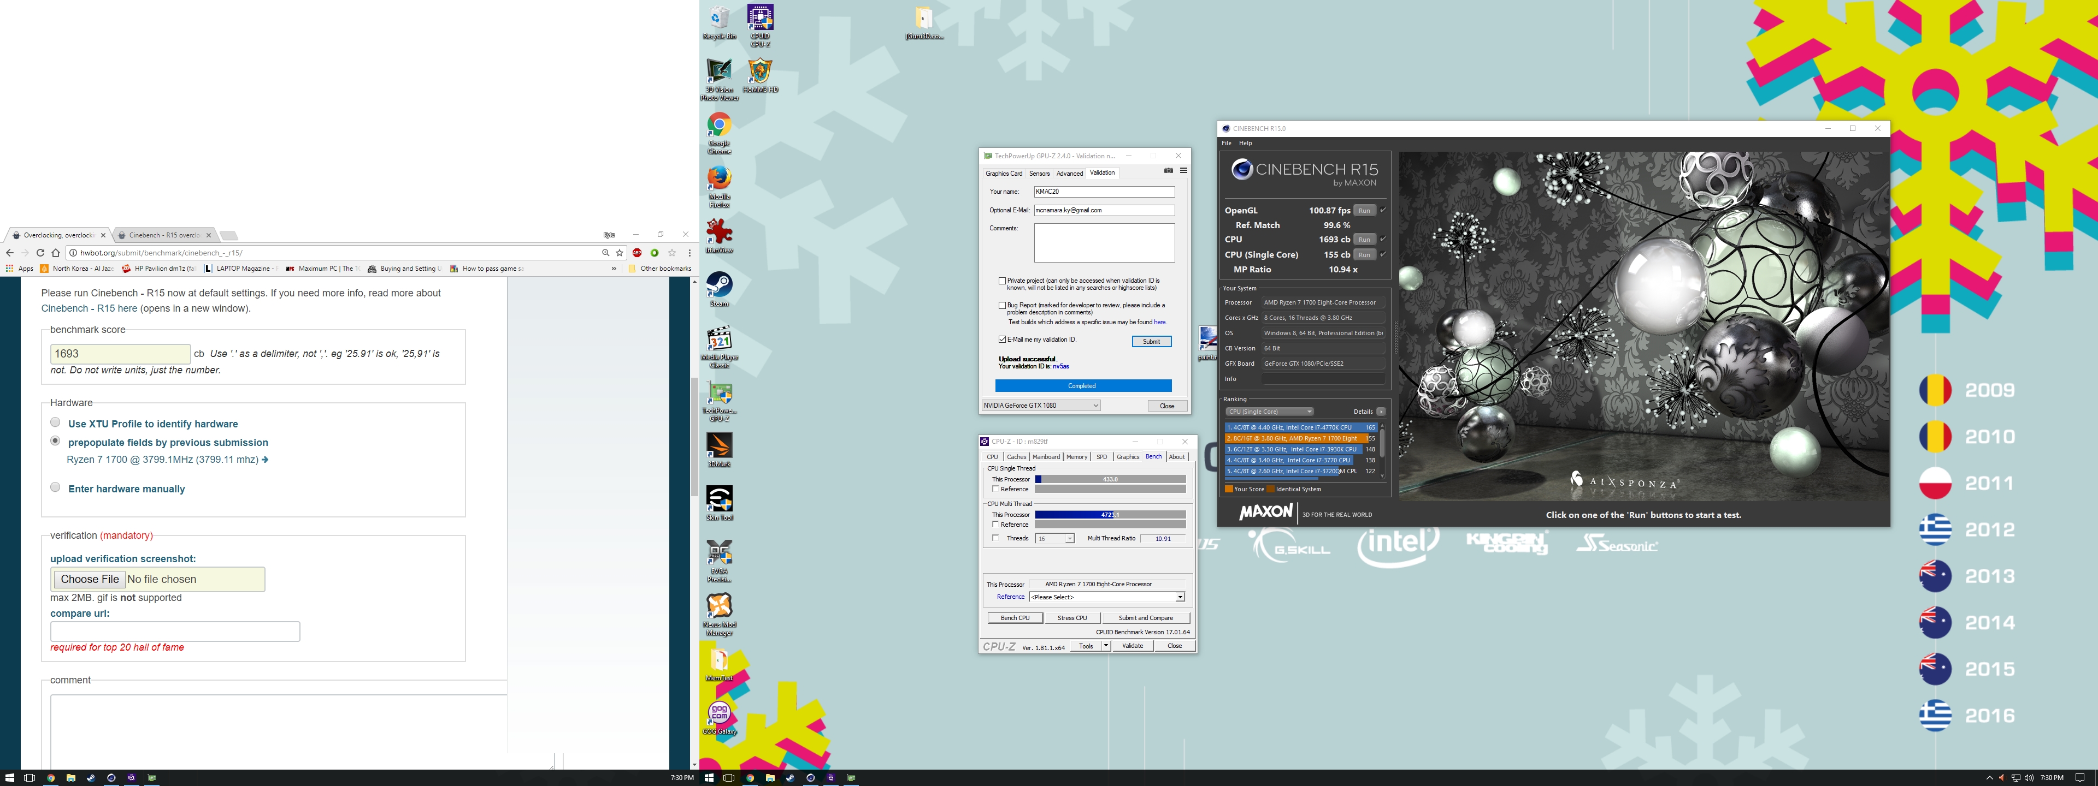Open the Adblock Plus extension icon
Screen dimensions: 2098x786
coord(637,253)
